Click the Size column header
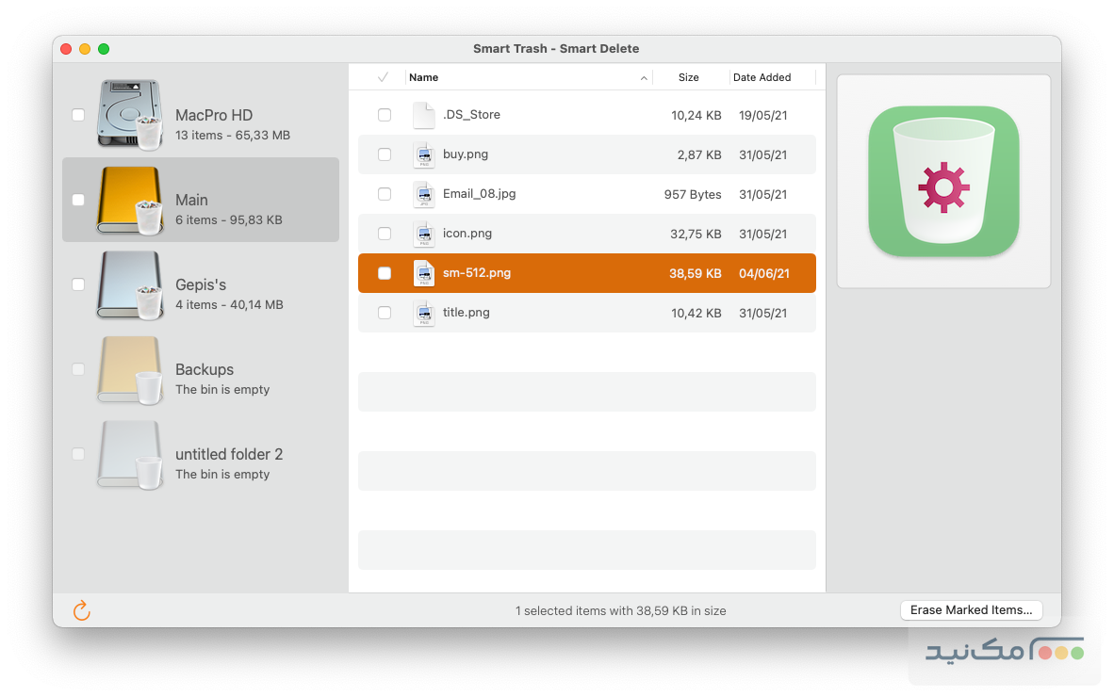This screenshot has height=697, width=1114. coord(689,77)
